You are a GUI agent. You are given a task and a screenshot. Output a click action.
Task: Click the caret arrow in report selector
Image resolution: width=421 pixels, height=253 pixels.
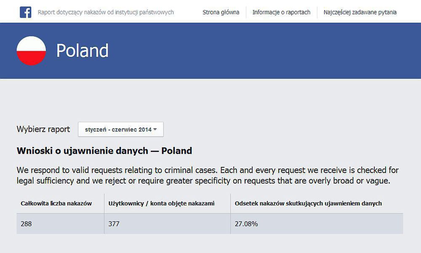[x=155, y=130]
